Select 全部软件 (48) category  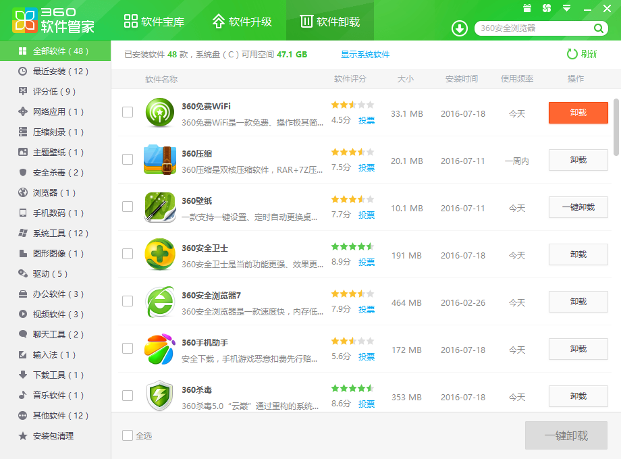55,51
